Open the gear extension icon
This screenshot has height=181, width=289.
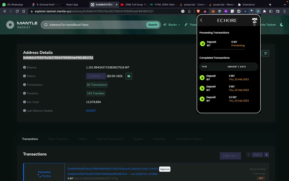point(220,11)
